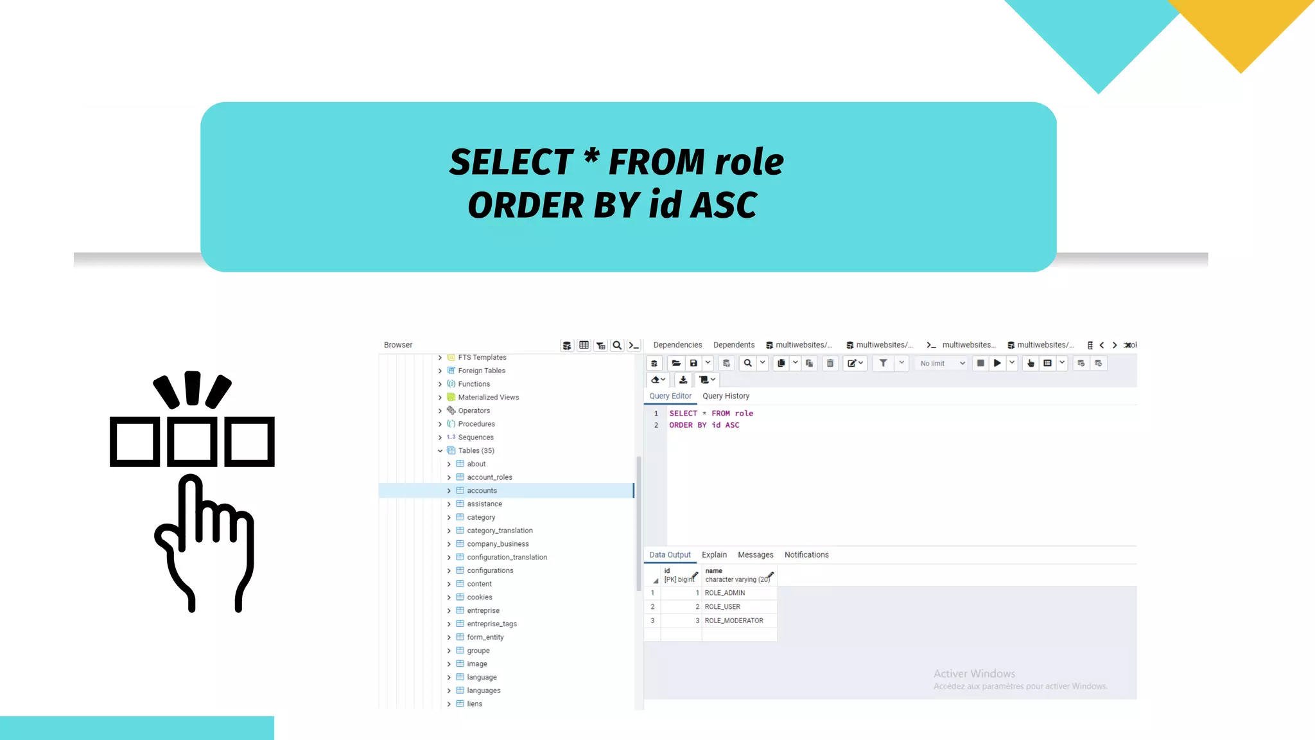This screenshot has height=740, width=1315.
Task: Click the Explain query hand icon
Action: pos(1031,364)
